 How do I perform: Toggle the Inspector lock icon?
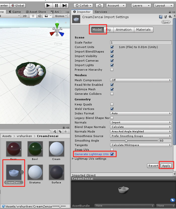point(170,12)
